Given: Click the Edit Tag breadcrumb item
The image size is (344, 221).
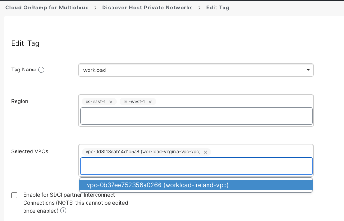Looking at the screenshot, I should pos(217,8).
